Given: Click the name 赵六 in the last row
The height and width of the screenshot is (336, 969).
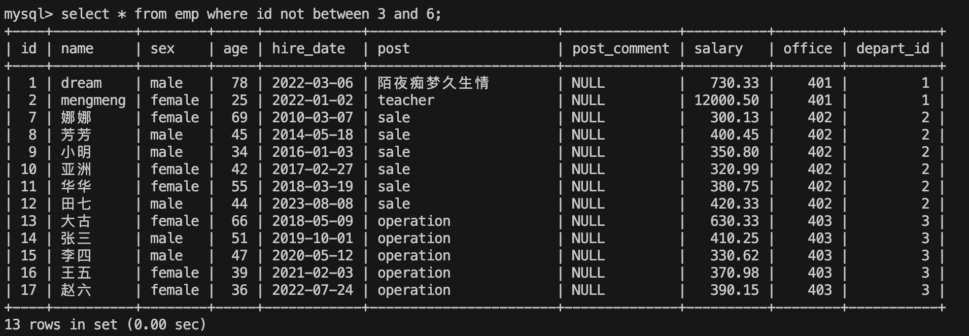Looking at the screenshot, I should 76,290.
